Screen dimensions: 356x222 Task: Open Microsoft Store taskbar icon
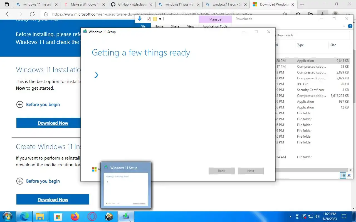[58, 216]
